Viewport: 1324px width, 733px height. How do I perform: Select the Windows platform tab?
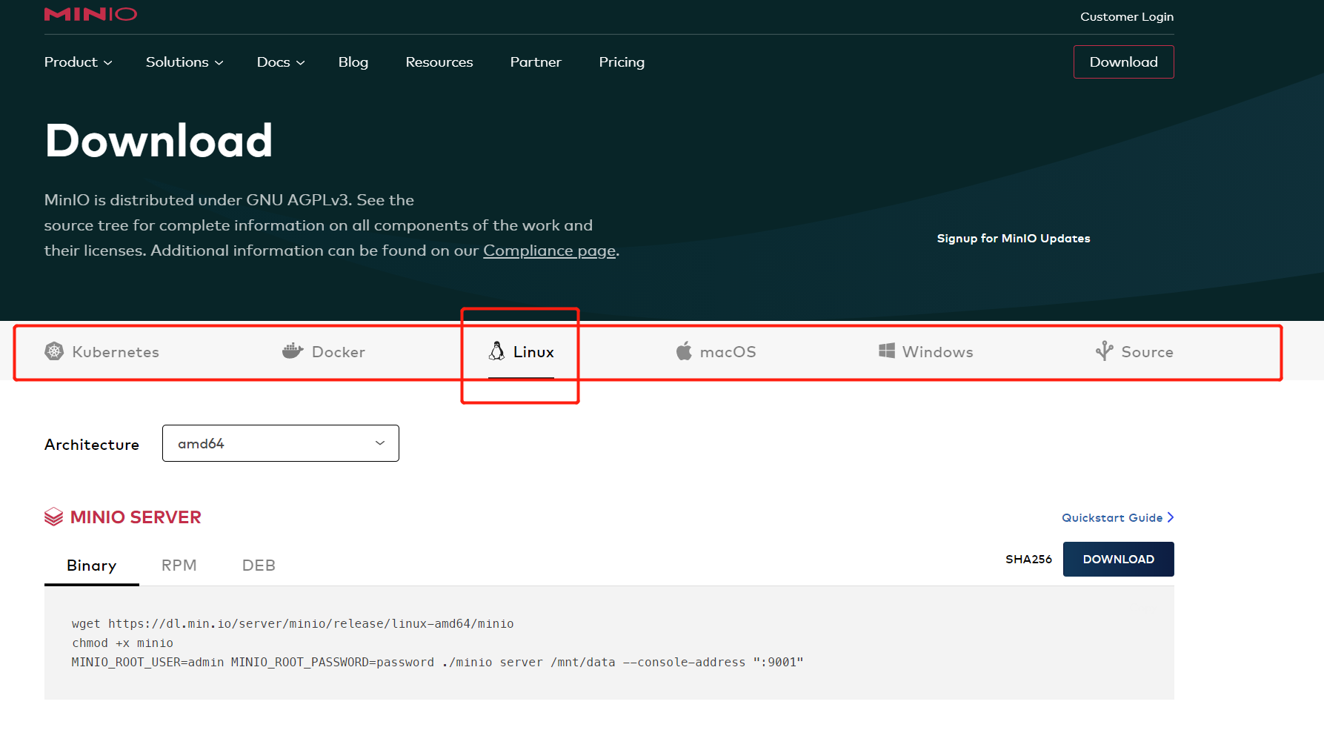[x=925, y=351]
